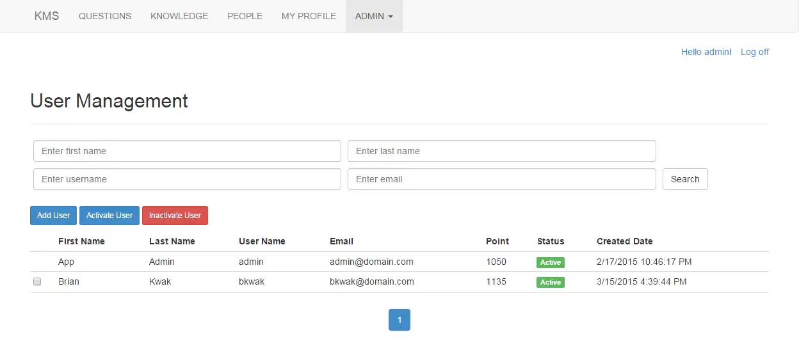799x339 pixels.
Task: Tick the checkbox for Brian Kwak
Action: [37, 281]
